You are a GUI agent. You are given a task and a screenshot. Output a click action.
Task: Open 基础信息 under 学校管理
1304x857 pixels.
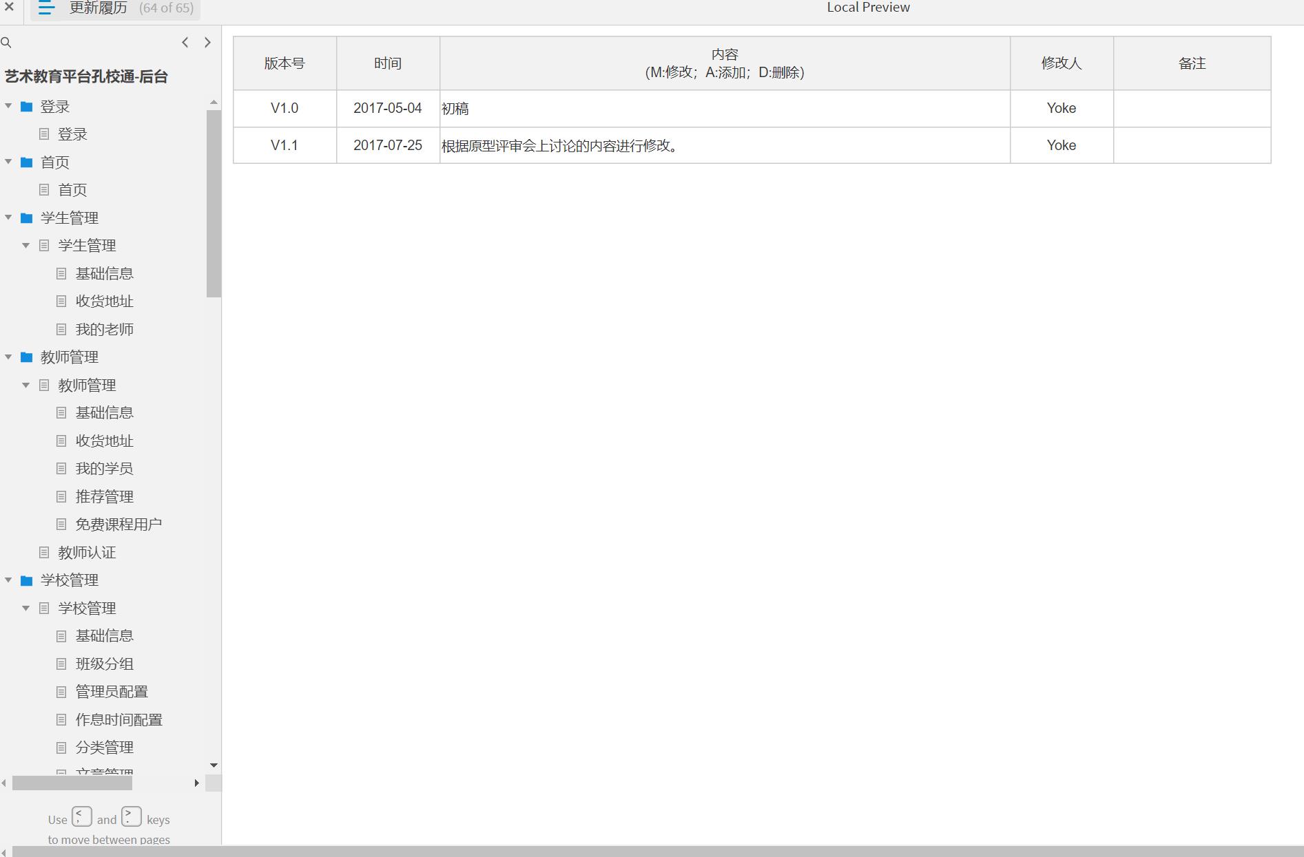(x=105, y=636)
